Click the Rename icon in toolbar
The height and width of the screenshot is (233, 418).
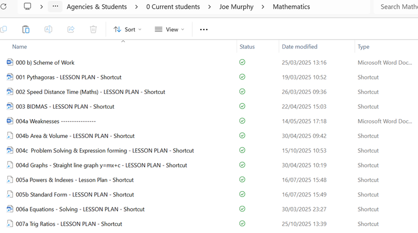tap(48, 30)
